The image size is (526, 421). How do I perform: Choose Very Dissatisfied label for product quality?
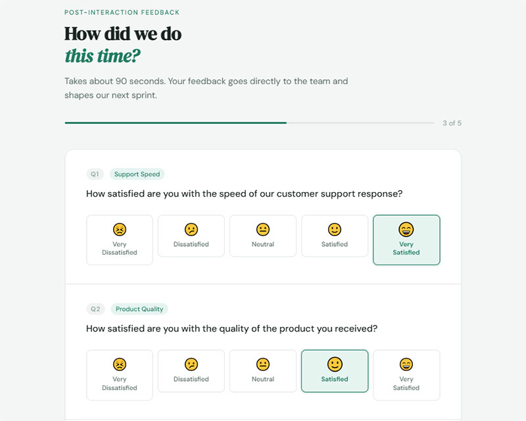click(x=120, y=383)
